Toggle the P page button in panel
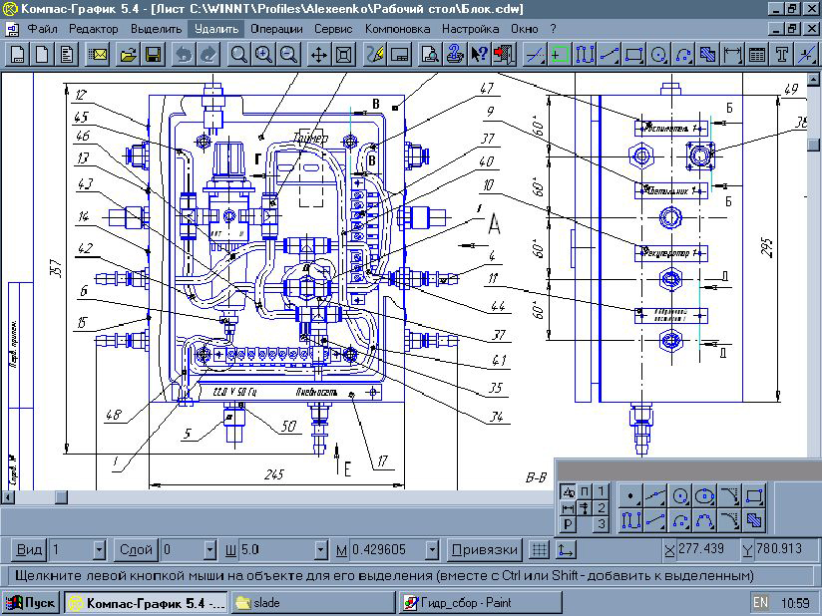The width and height of the screenshot is (822, 616). (x=569, y=524)
